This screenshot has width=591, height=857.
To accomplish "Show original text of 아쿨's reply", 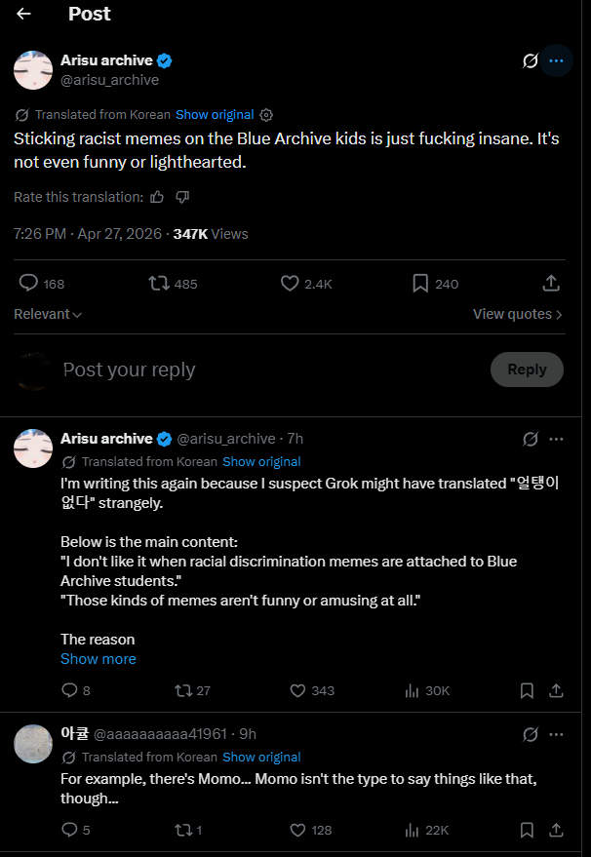I will [261, 757].
